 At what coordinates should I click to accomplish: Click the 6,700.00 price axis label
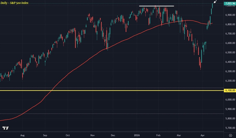coord(230,34)
